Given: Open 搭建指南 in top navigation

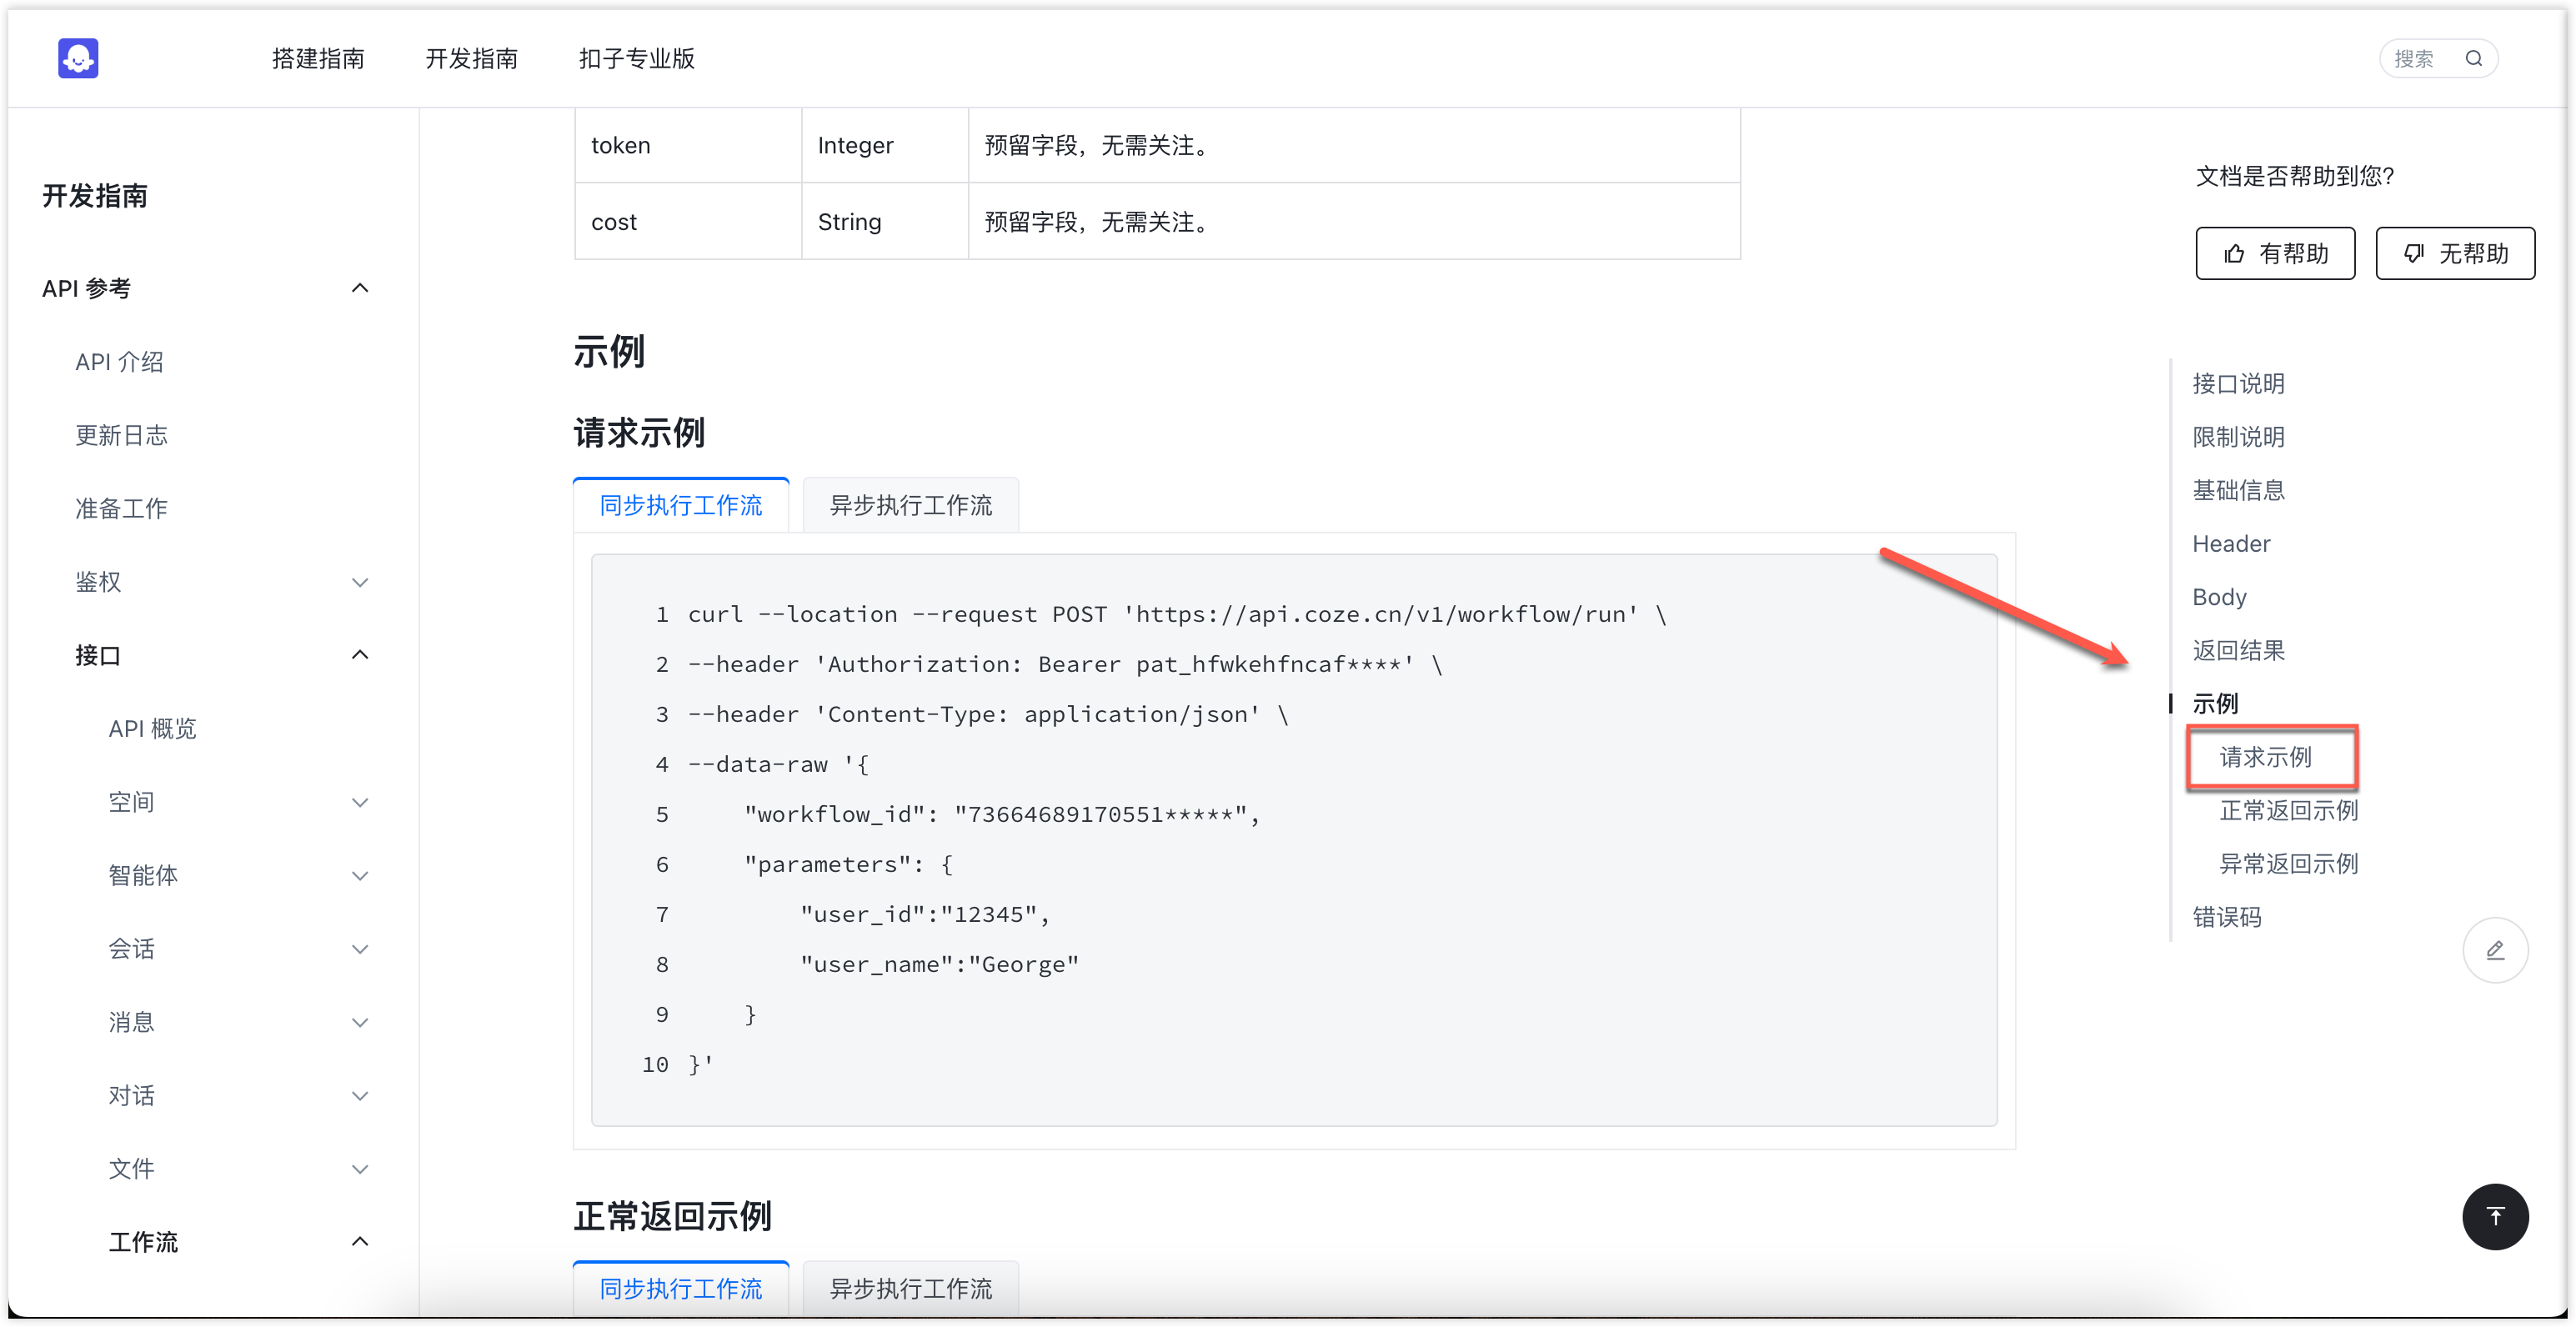Looking at the screenshot, I should tap(318, 59).
